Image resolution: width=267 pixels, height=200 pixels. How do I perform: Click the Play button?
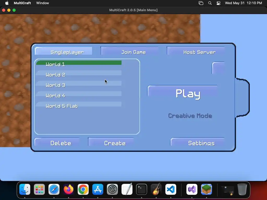pos(182,92)
